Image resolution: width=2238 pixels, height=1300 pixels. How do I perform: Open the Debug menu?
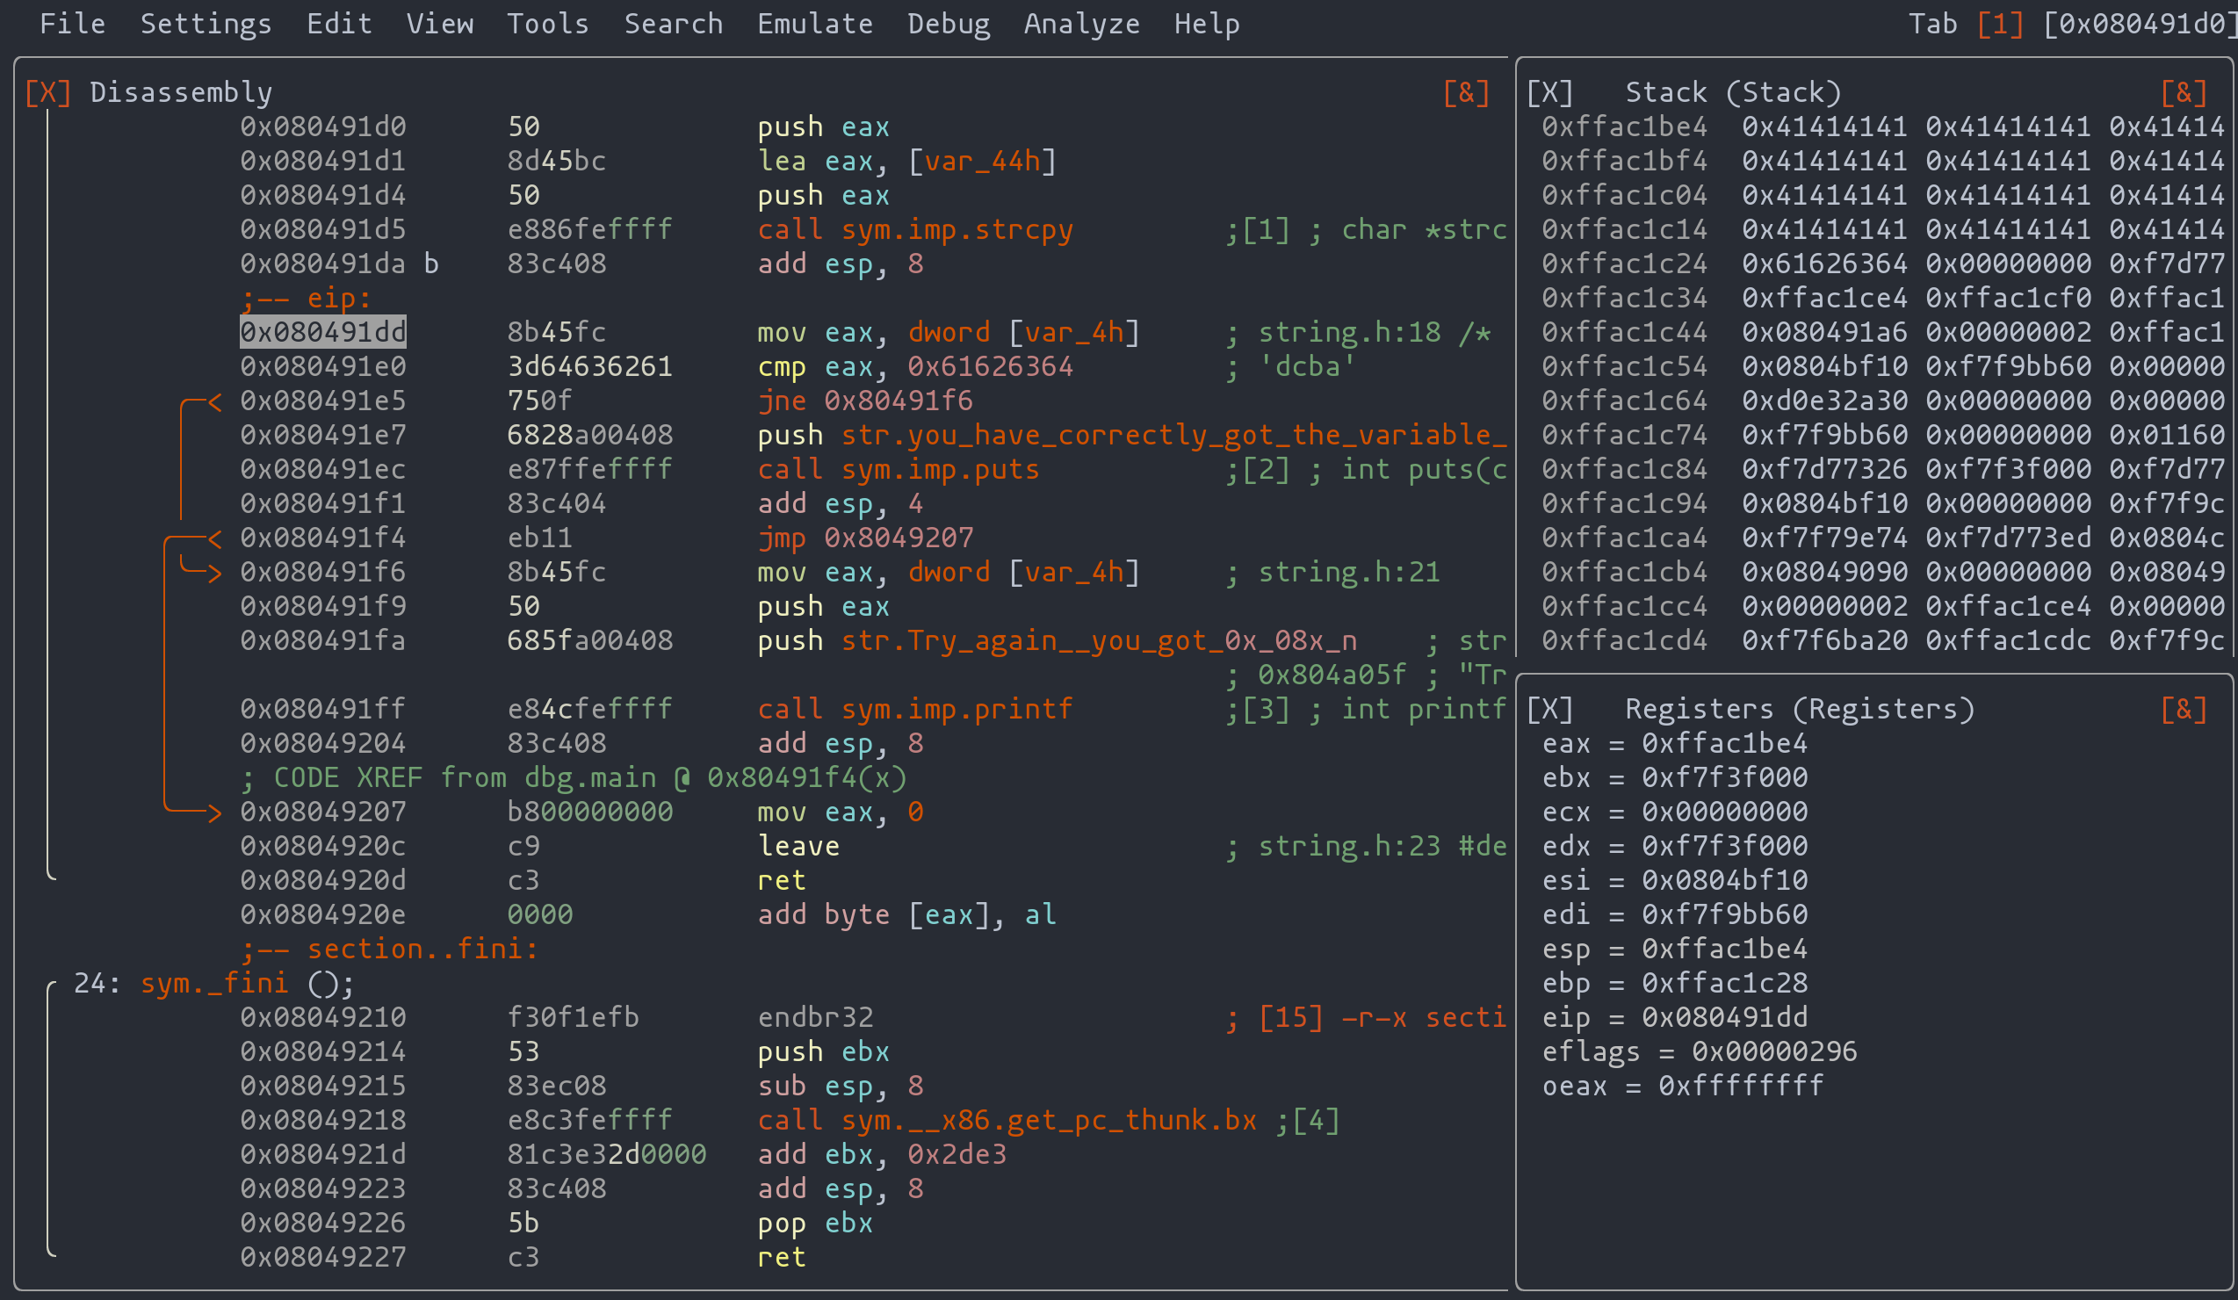click(948, 24)
